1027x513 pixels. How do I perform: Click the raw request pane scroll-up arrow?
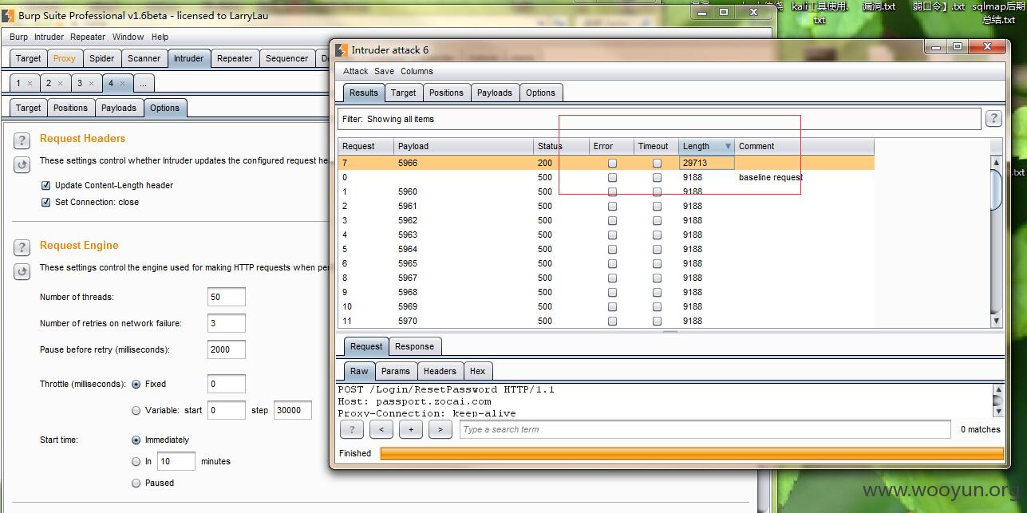click(x=997, y=390)
